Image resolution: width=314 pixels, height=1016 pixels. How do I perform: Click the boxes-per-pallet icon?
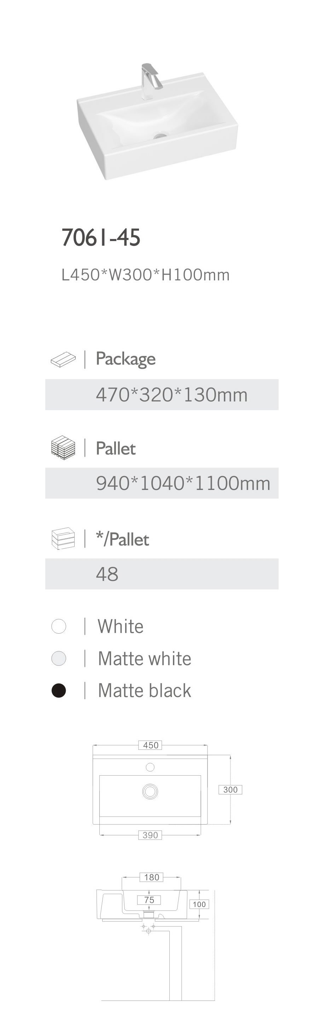pos(63,539)
